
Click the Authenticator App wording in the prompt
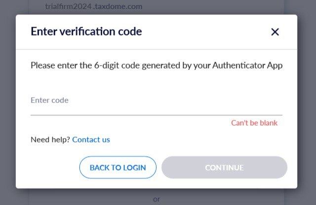(247, 66)
